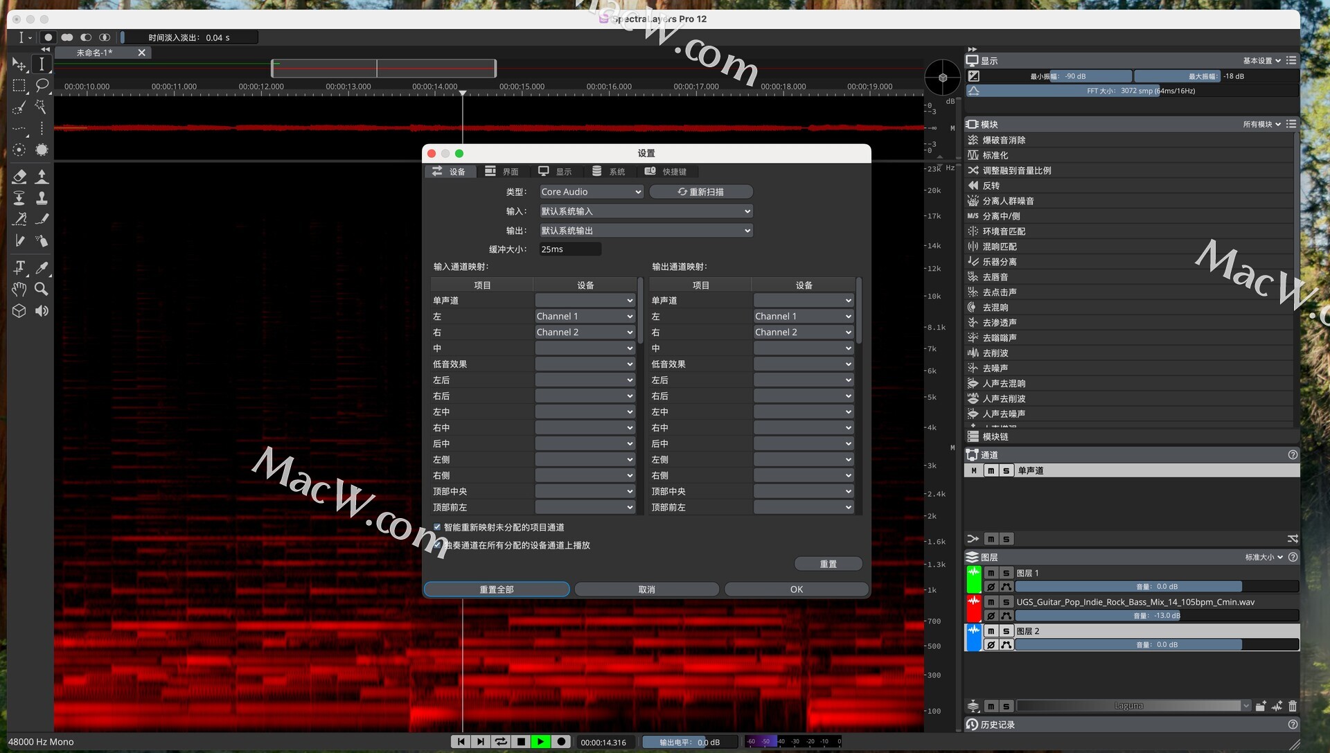
Task: Solo the 图层 1 layer
Action: [1006, 573]
